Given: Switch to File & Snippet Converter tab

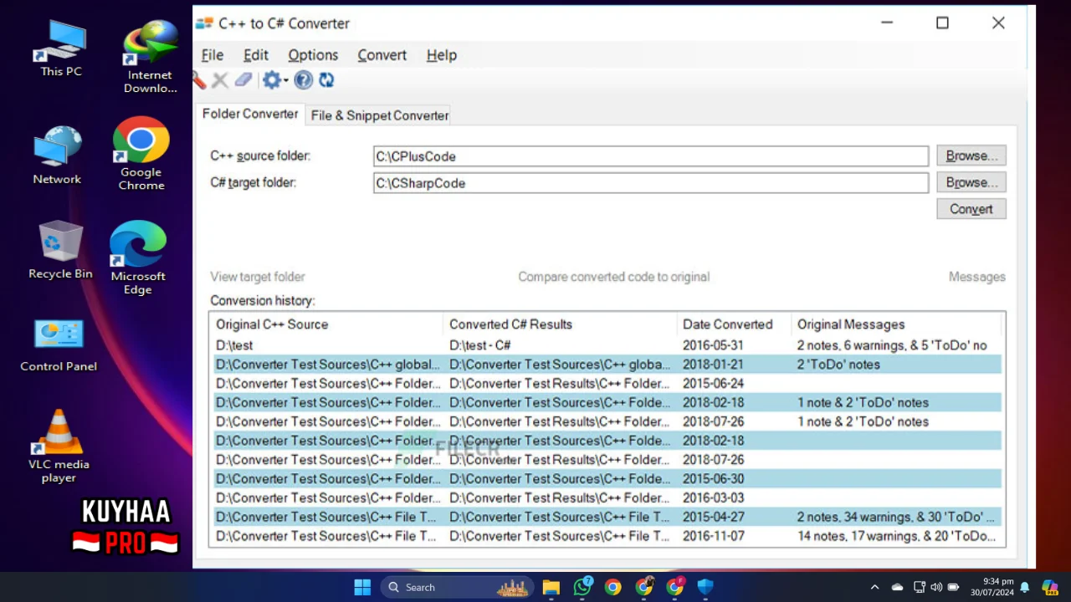Looking at the screenshot, I should (x=380, y=115).
